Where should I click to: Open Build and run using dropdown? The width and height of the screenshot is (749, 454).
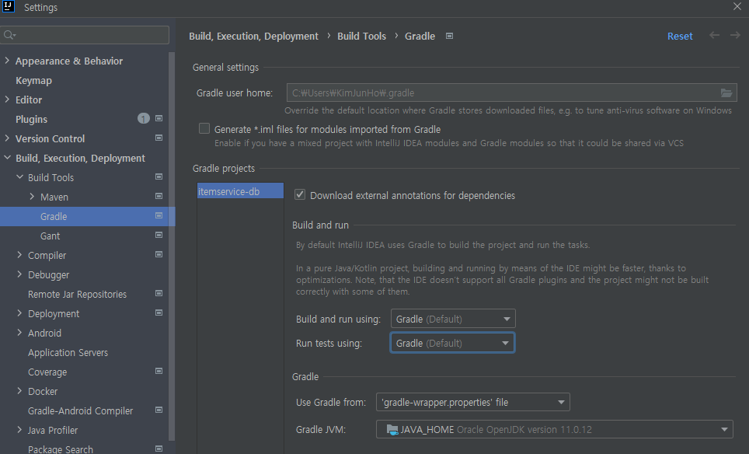(x=453, y=319)
